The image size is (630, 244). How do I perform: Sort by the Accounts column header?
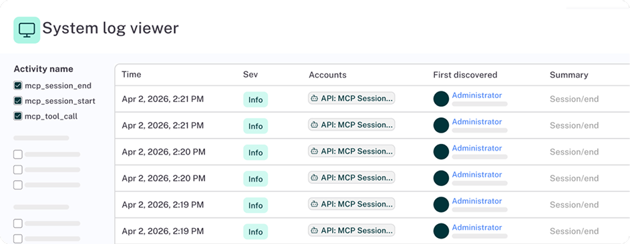(x=327, y=75)
